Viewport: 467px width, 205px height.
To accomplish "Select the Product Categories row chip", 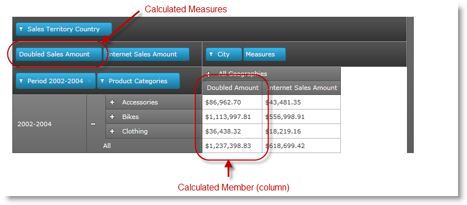I will click(x=138, y=81).
